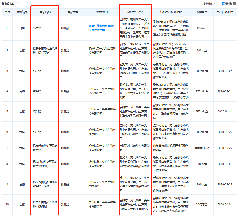239x217 pixels.
Task: Click the 食品名称 column header
Action: [45, 12]
